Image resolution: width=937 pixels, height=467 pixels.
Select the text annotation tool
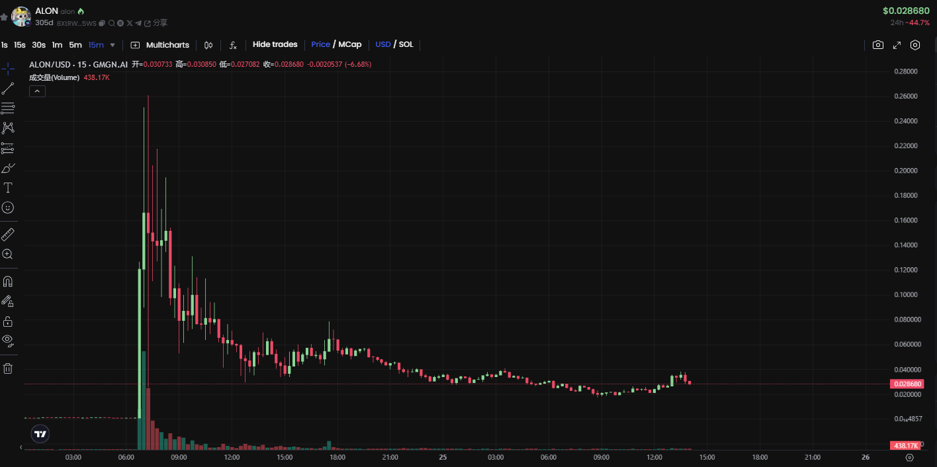click(x=8, y=188)
